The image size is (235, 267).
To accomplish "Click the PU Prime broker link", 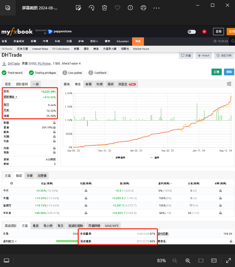I will pyautogui.click(x=44, y=63).
